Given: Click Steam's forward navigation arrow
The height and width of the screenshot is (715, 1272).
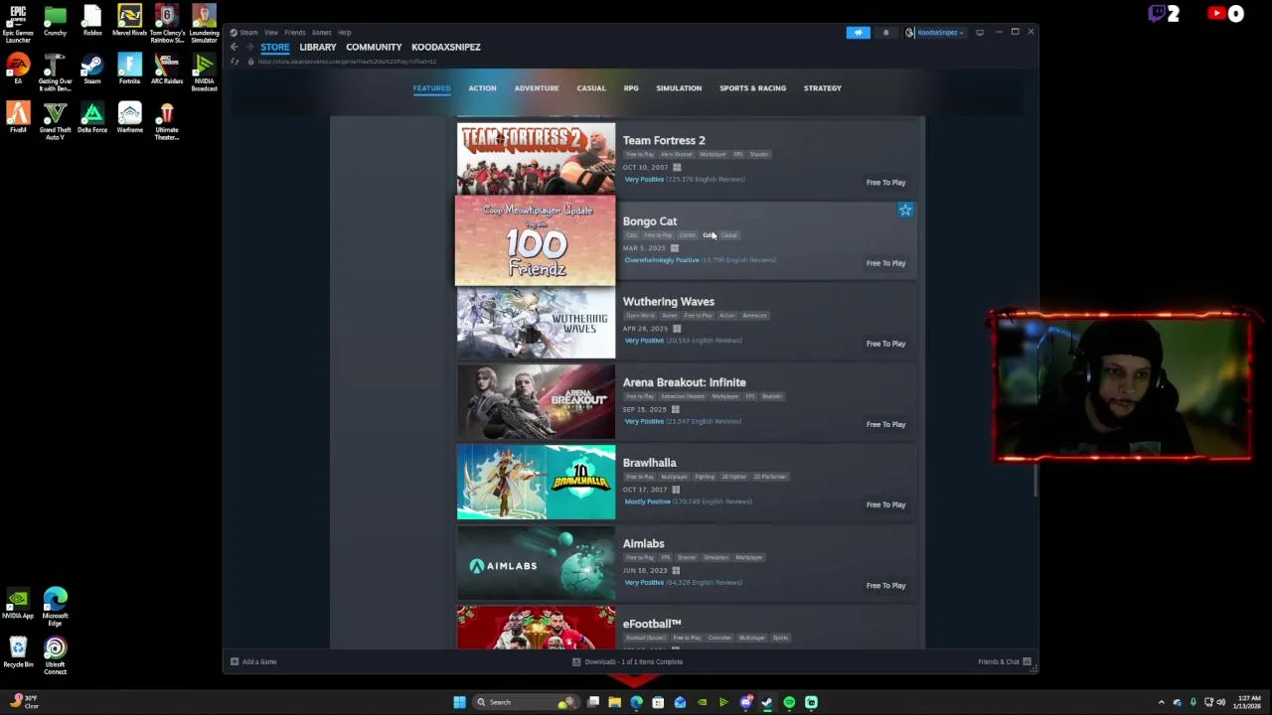Looking at the screenshot, I should pyautogui.click(x=248, y=47).
